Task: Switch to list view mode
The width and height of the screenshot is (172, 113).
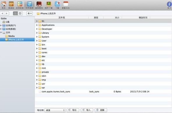Action: [15, 13]
